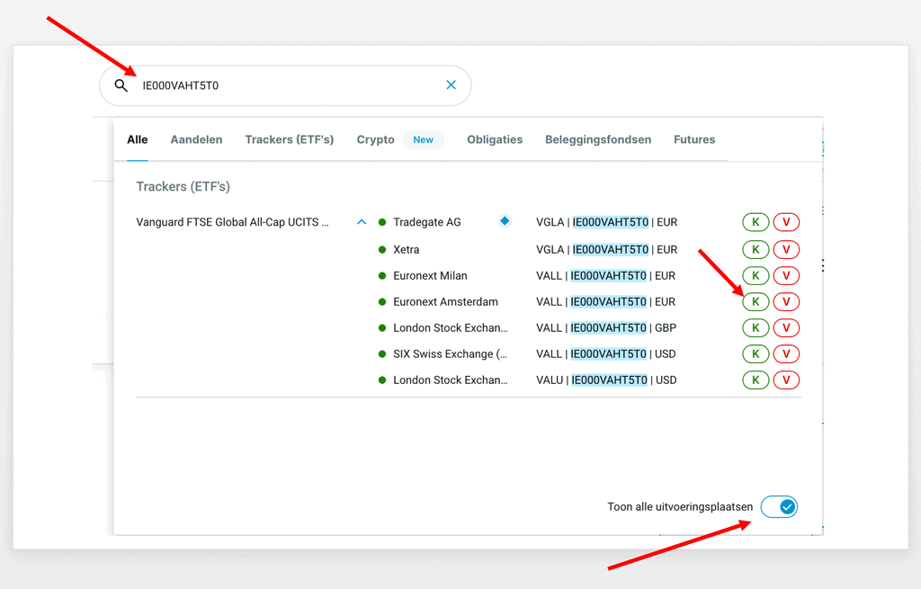Buy (K) on Xetra
This screenshot has width=921, height=589.
coord(756,250)
